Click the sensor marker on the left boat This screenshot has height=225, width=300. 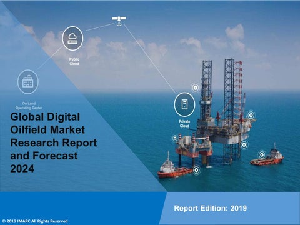[196, 170]
